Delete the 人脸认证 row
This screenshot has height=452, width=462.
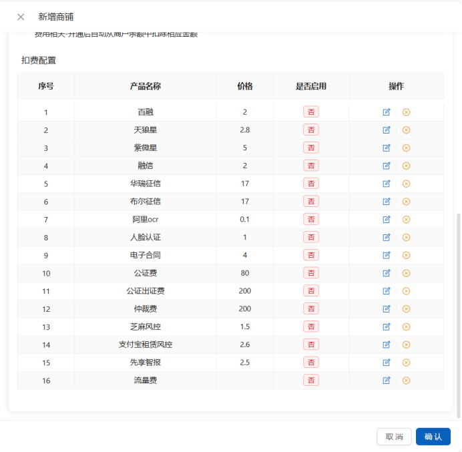pos(406,237)
